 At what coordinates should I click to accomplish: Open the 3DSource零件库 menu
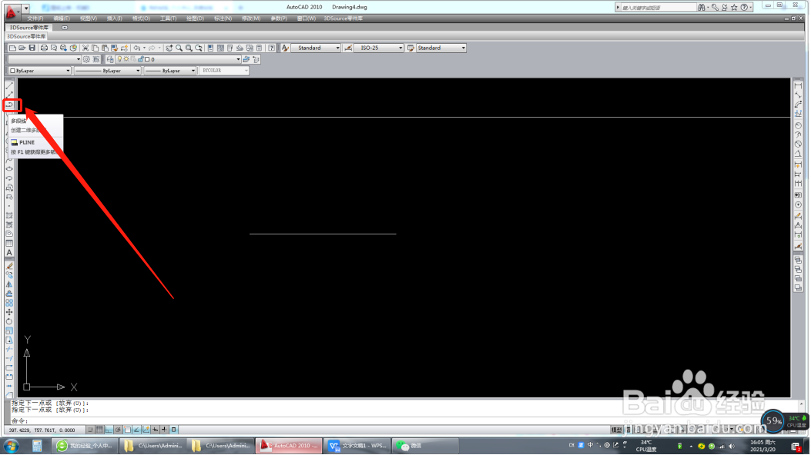[344, 18]
